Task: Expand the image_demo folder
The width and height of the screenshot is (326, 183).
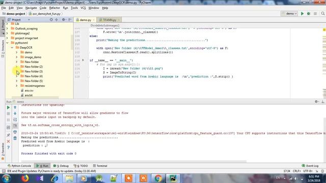Action: click(17, 57)
